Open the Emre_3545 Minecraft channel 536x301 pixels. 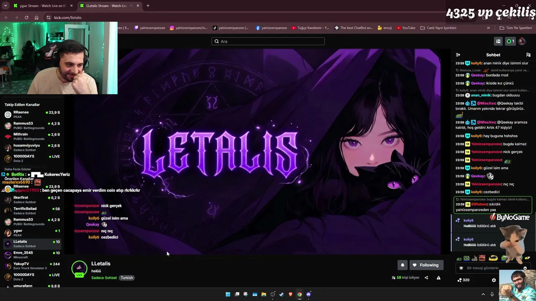(32, 255)
